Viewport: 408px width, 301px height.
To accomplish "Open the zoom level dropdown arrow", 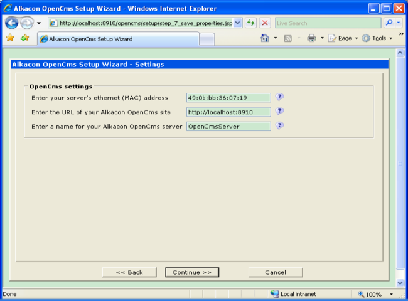I will pyautogui.click(x=391, y=294).
